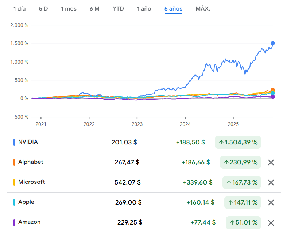Open the Alphabet stock link
Screen dimensions: 287x230
pyautogui.click(x=31, y=162)
